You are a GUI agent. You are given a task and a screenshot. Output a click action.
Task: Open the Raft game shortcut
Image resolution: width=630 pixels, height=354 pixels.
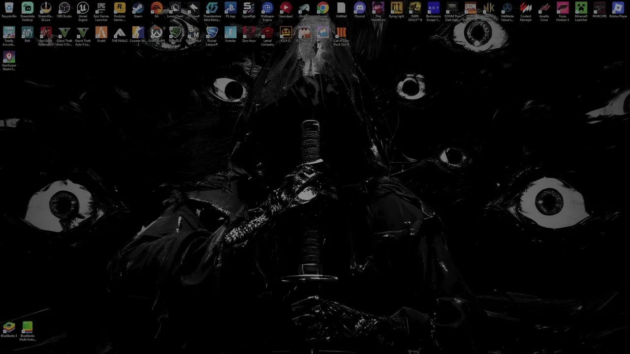(28, 35)
